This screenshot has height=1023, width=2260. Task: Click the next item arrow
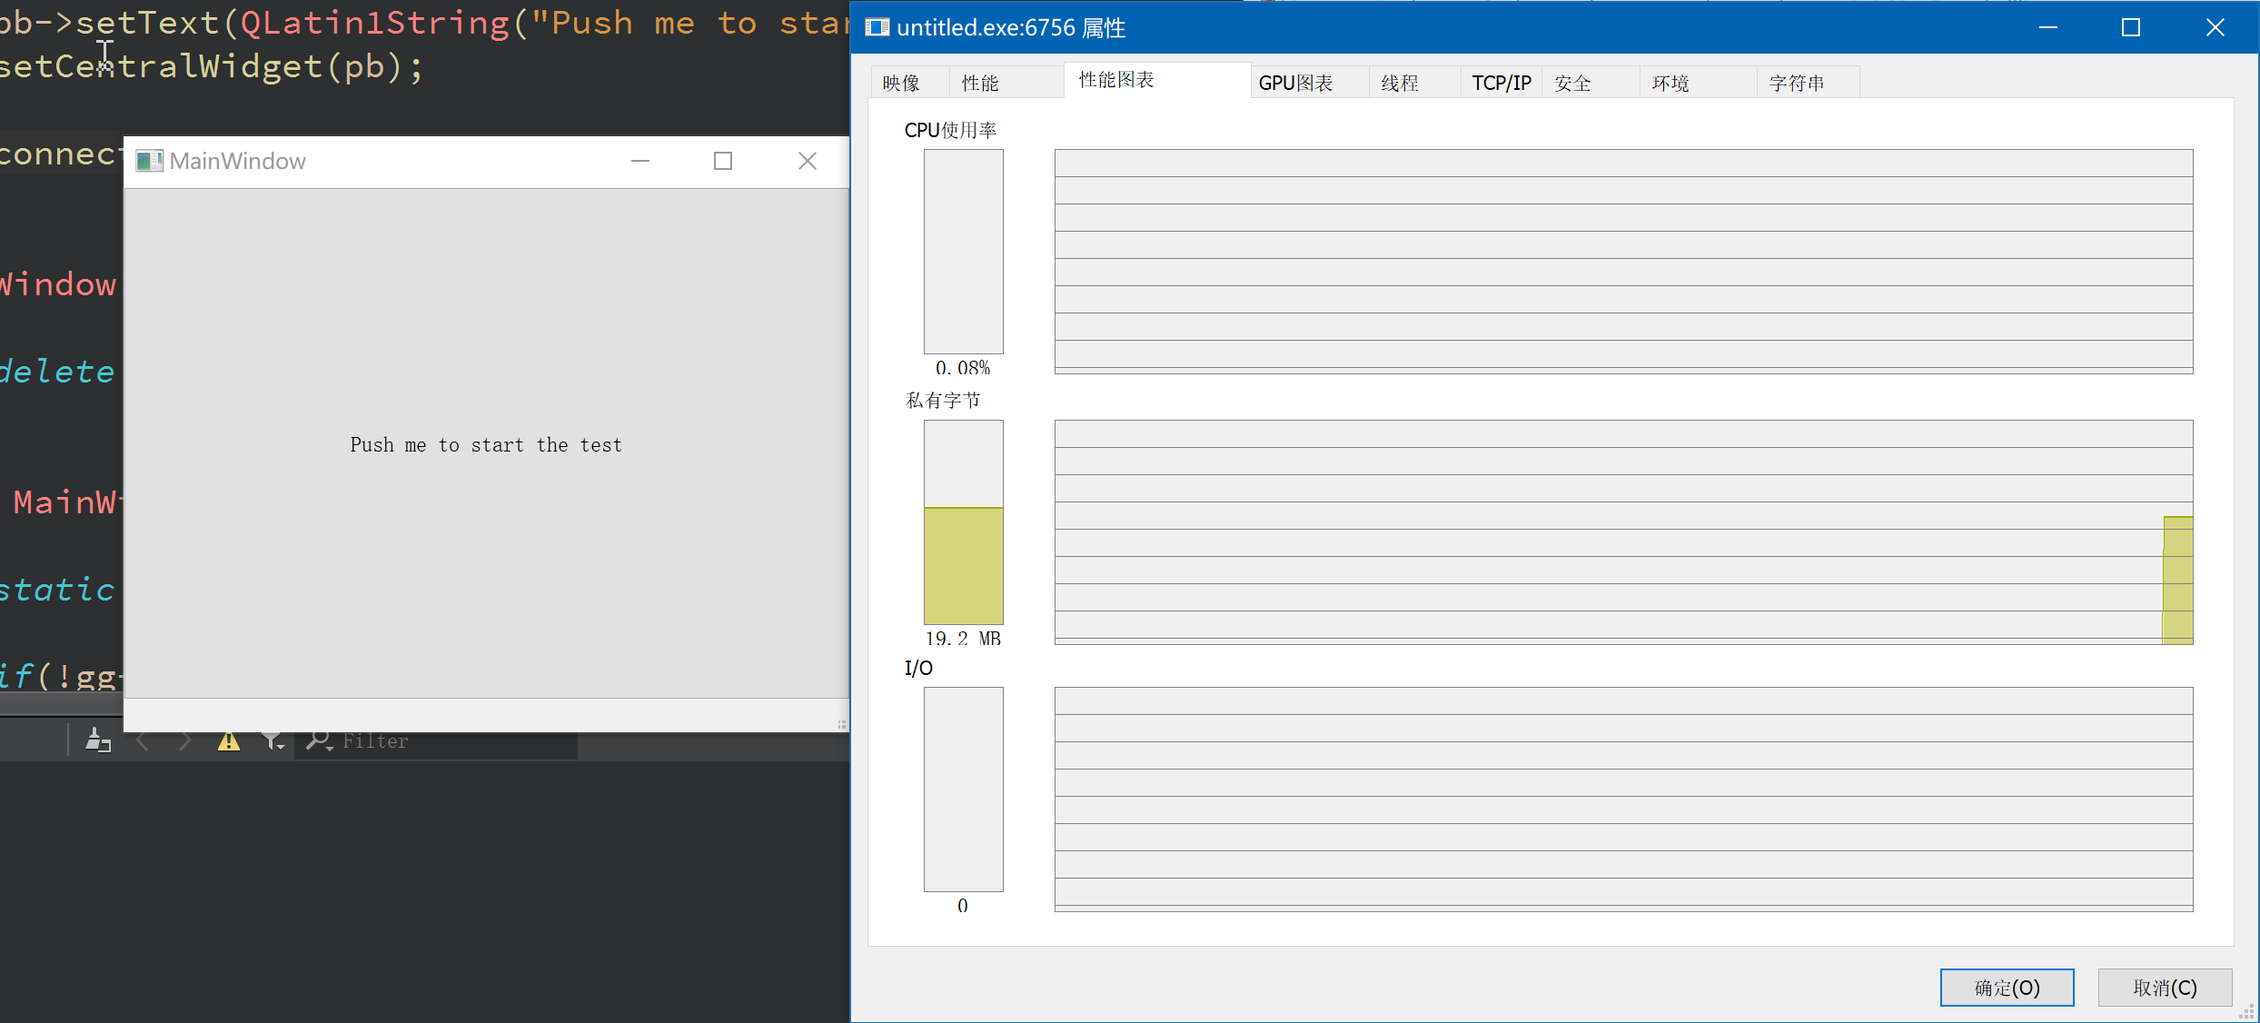tap(185, 741)
